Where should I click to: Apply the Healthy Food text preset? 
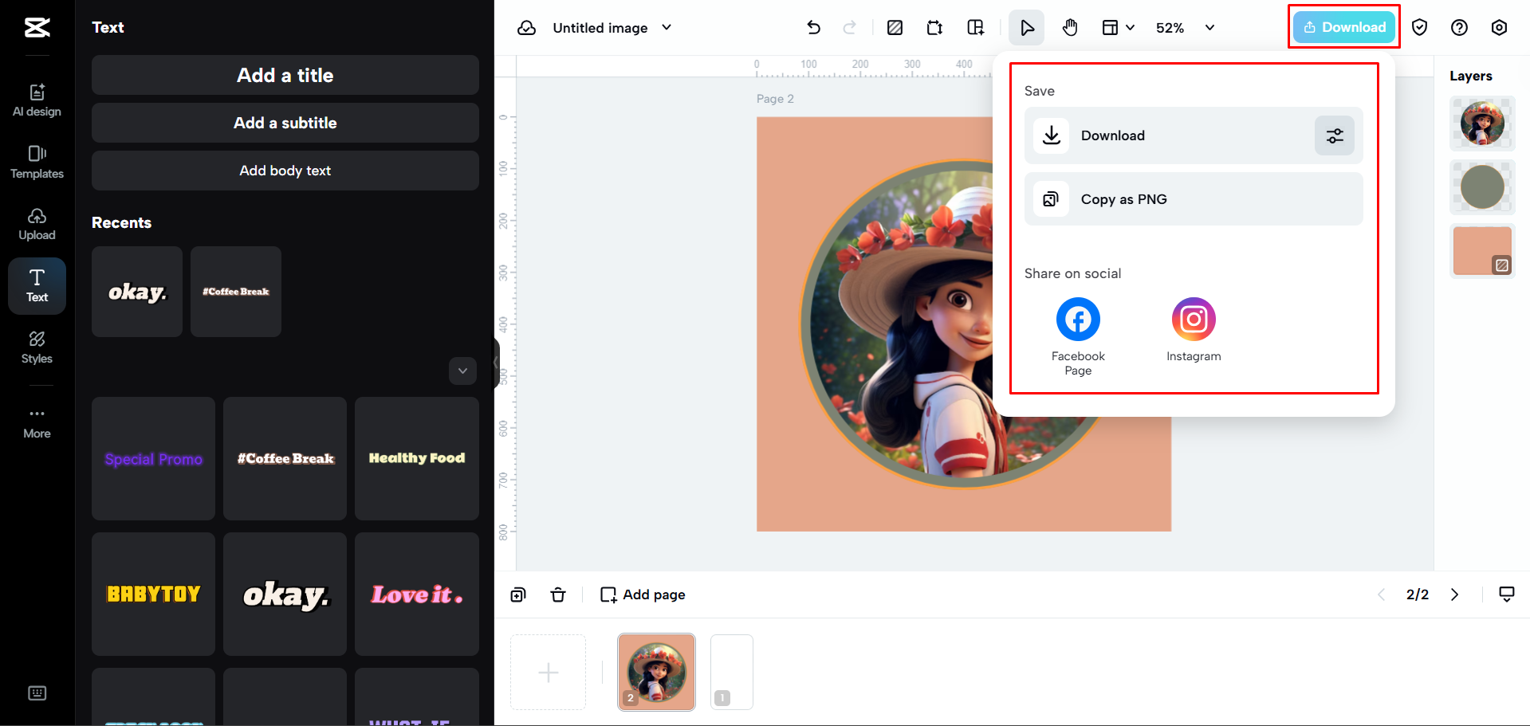417,459
